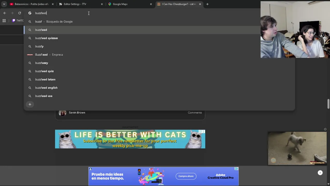Close the I Can Has Cheezburger tab
330x186 pixels.
pos(200,4)
